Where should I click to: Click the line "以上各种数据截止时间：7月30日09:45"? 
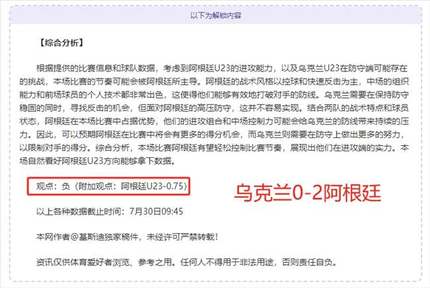point(110,211)
